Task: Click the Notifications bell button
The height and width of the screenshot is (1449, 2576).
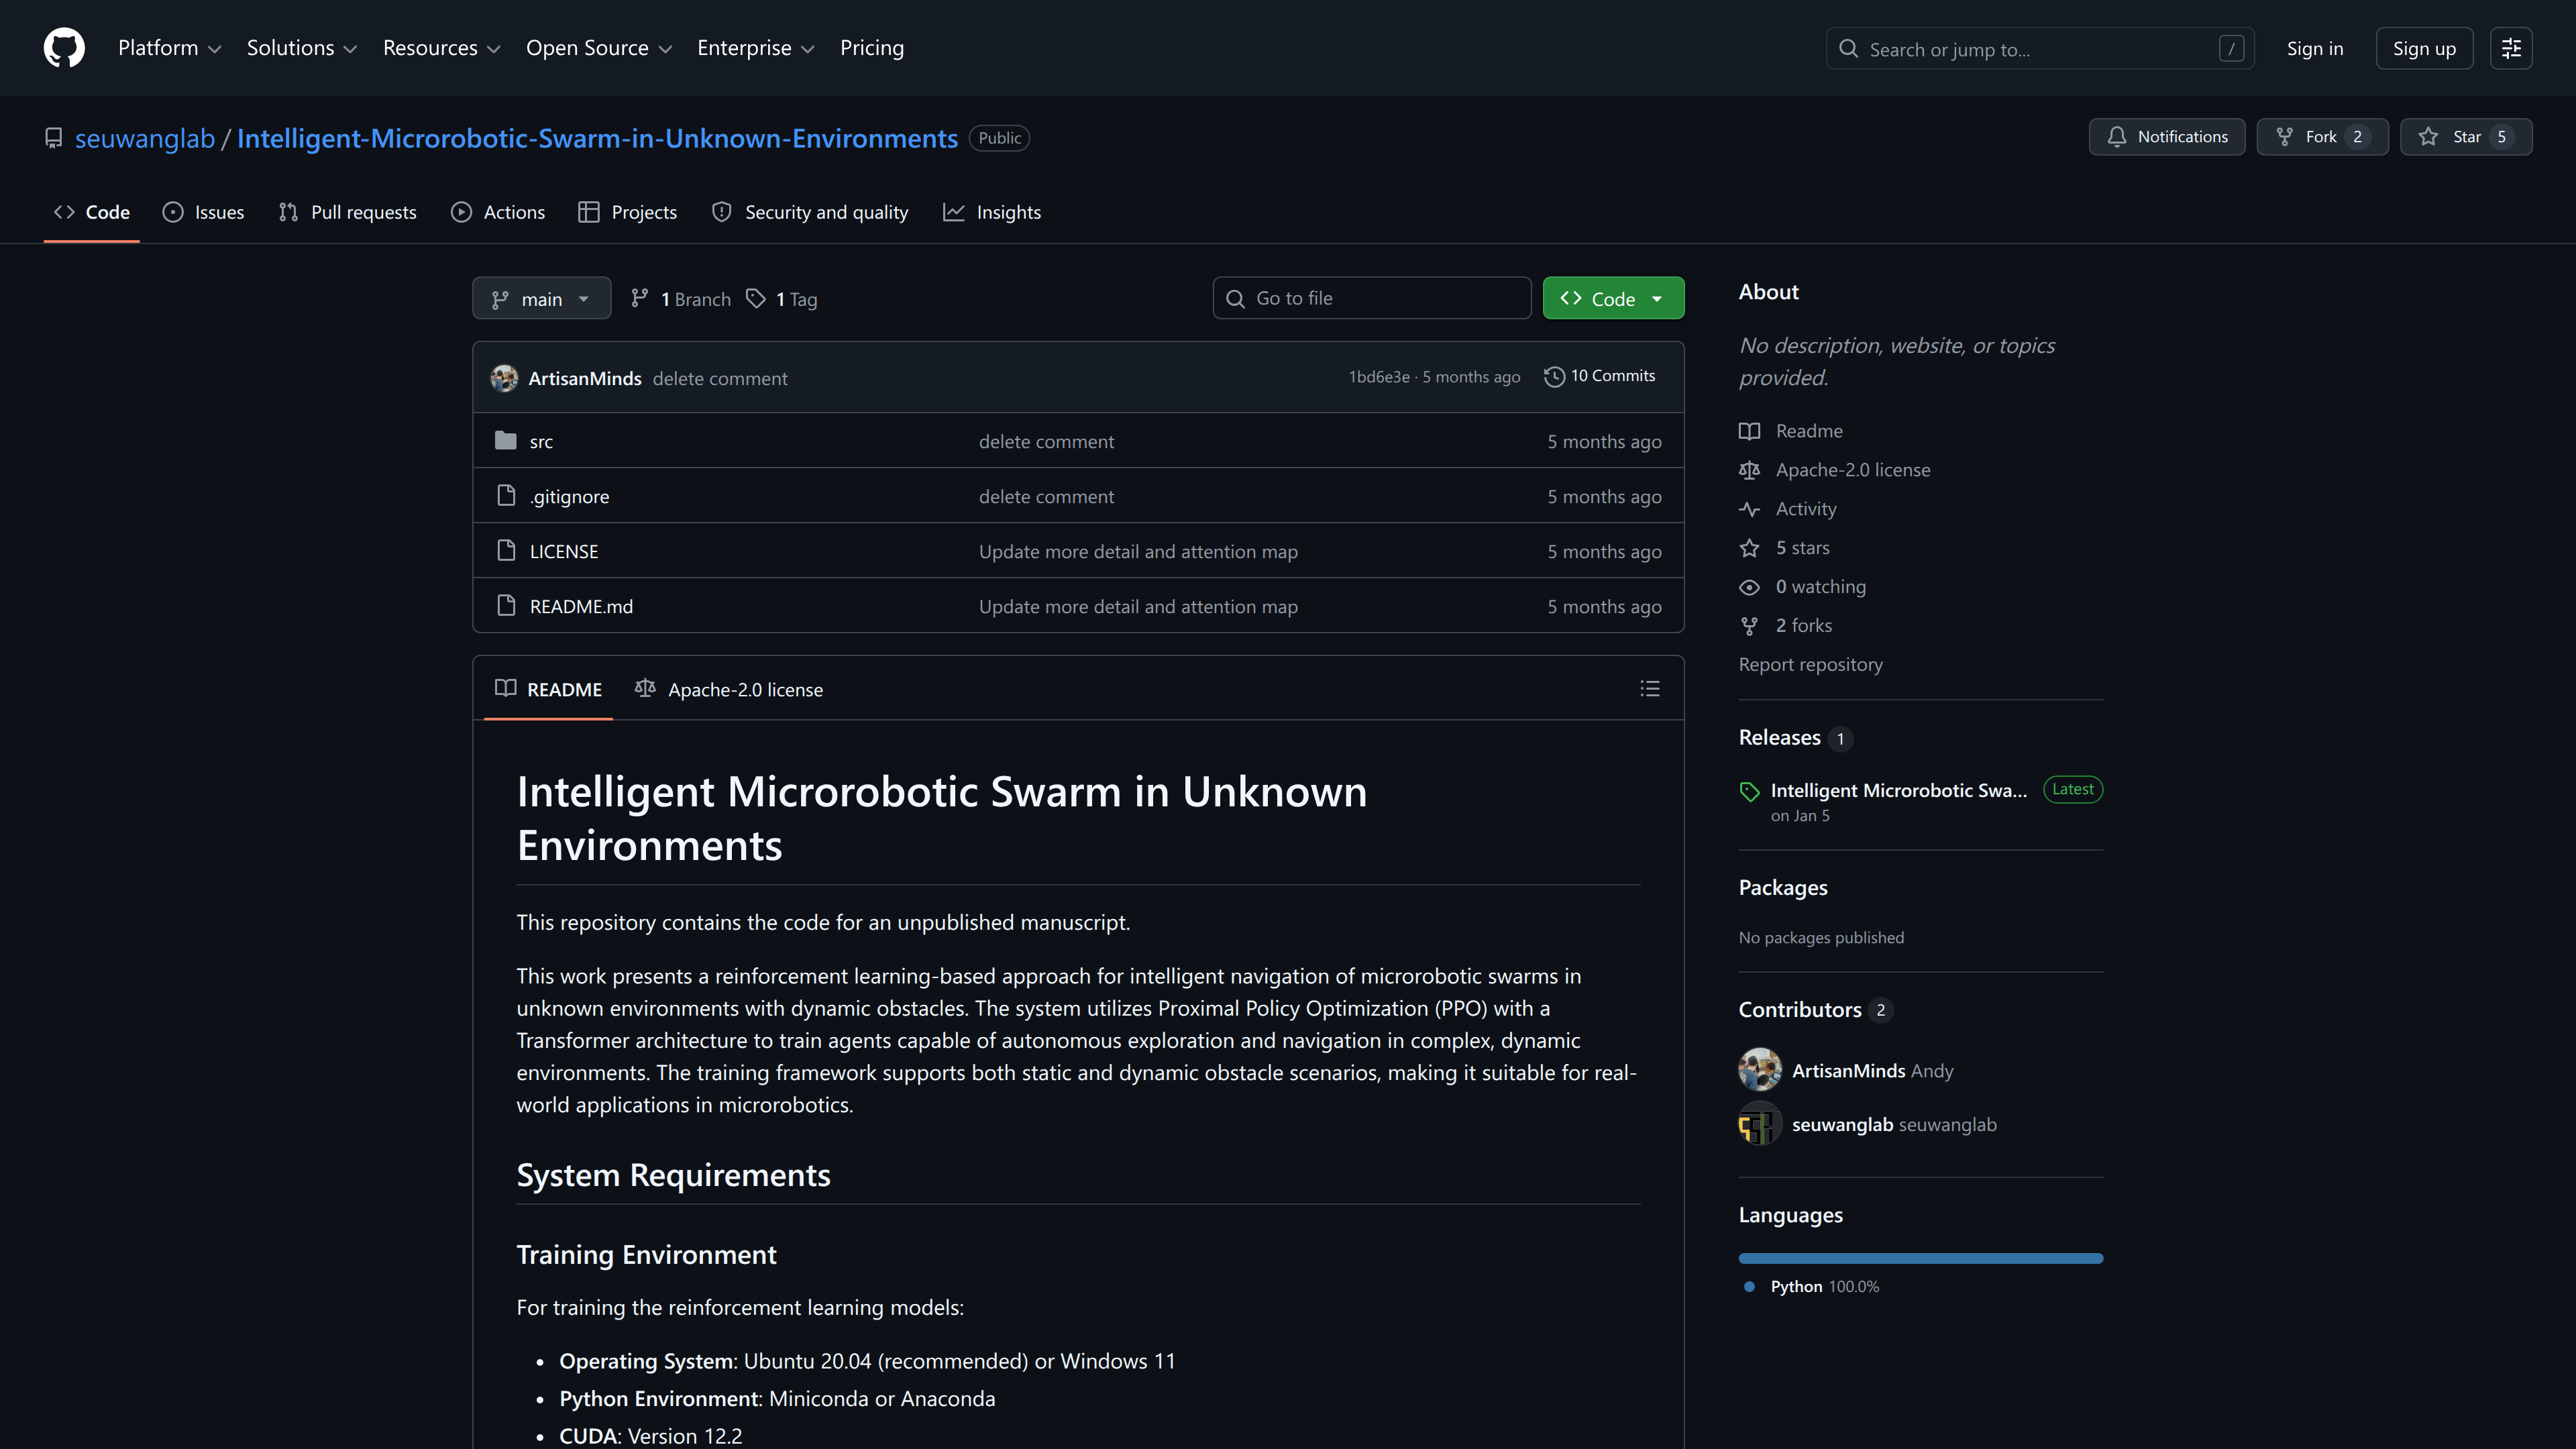Action: (x=2167, y=137)
